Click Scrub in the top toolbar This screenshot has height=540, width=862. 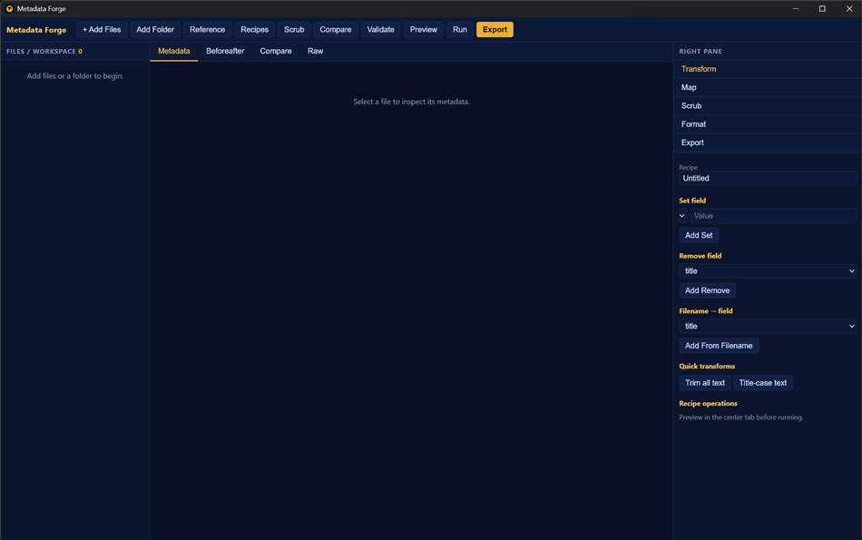click(294, 30)
